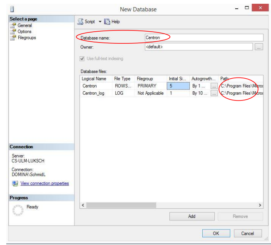
Task: Open autogrowth settings for Centron_log file
Action: point(214,93)
